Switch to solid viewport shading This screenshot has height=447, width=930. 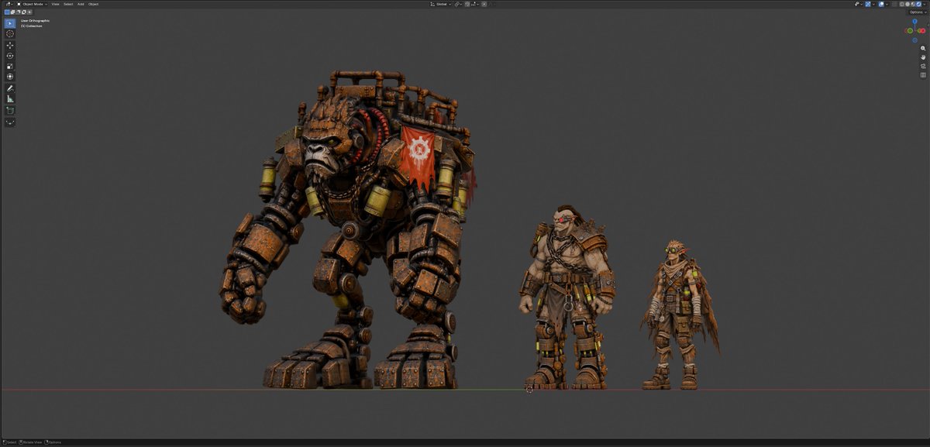click(x=908, y=5)
